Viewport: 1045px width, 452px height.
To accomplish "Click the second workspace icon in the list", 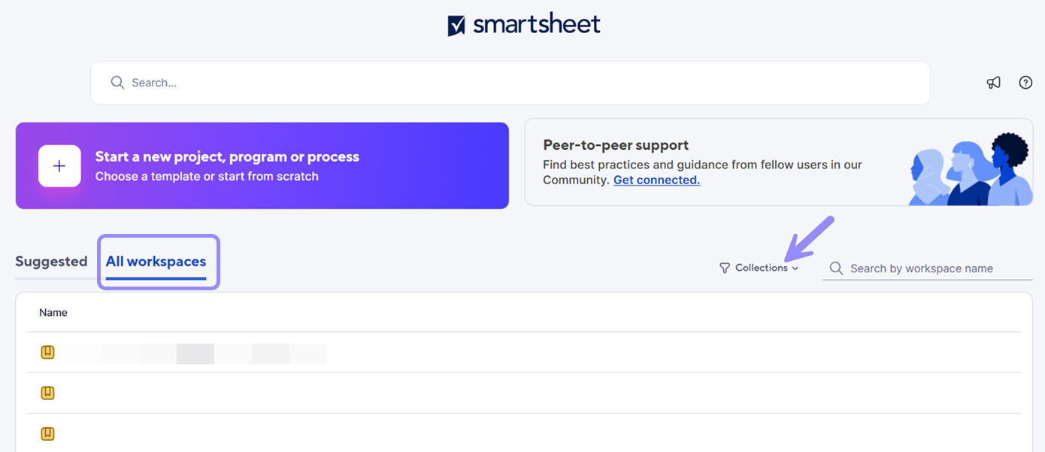I will point(47,393).
